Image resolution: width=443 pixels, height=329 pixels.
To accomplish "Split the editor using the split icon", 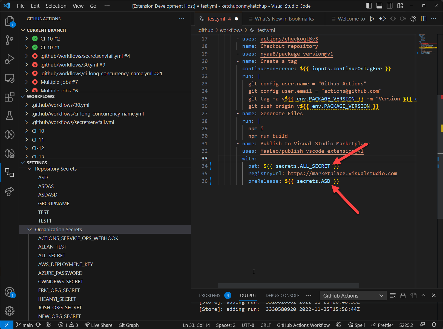I will point(424,19).
